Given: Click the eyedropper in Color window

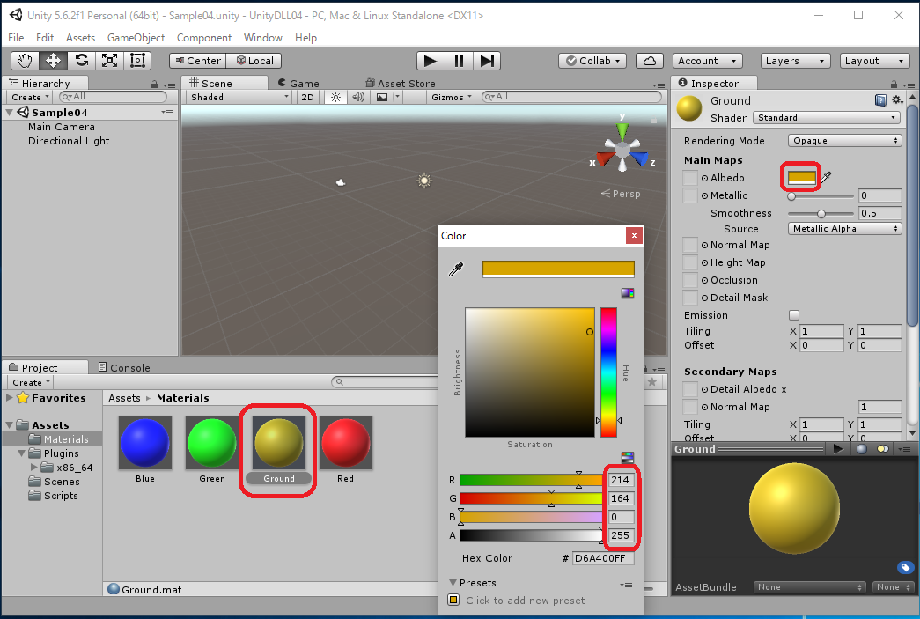Looking at the screenshot, I should (456, 269).
